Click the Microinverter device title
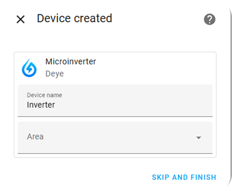Image resolution: width=232 pixels, height=191 pixels. coord(71,61)
